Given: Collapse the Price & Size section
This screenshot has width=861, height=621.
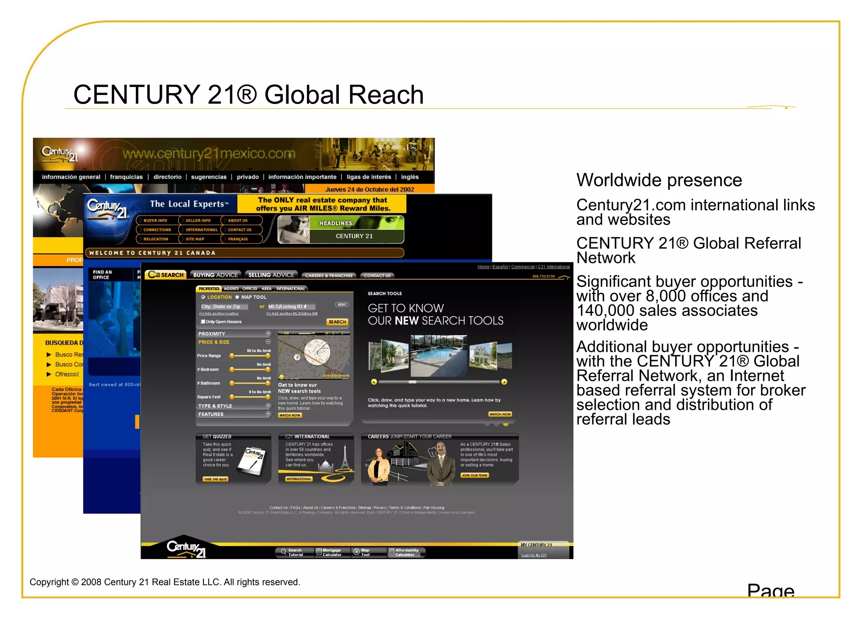Looking at the screenshot, I should 268,342.
